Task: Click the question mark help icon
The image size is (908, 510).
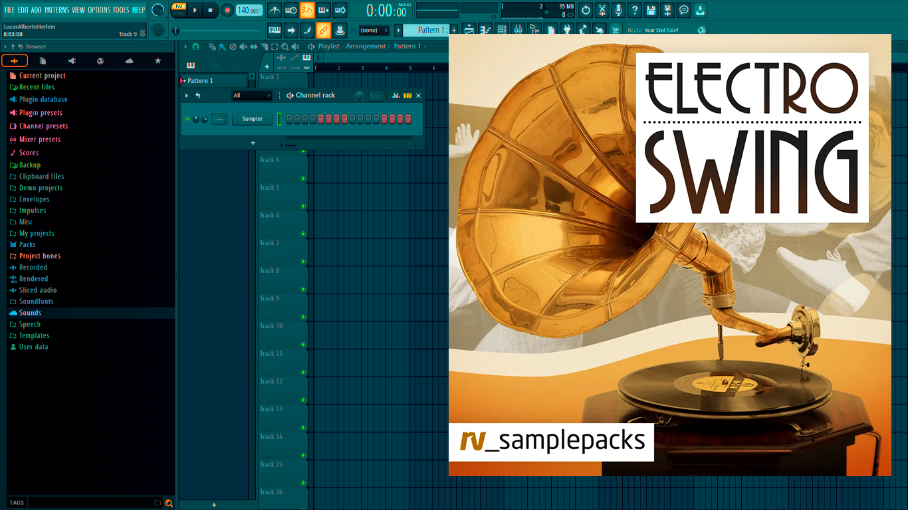Action: point(635,10)
